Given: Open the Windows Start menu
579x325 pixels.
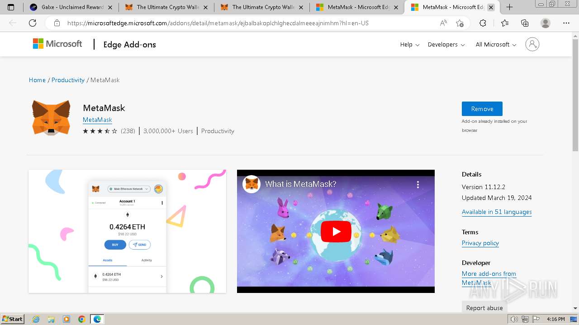Looking at the screenshot, I should [x=12, y=319].
